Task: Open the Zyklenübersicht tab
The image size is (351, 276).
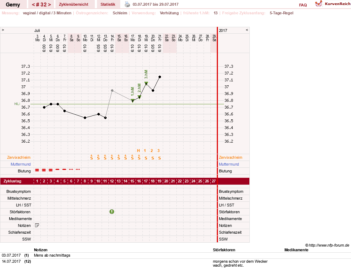Action: tap(74, 4)
